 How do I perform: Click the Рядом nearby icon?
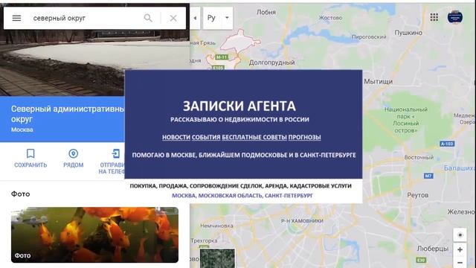(73, 154)
